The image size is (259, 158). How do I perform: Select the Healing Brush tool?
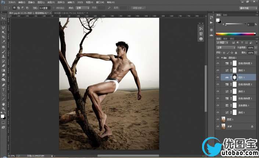(x=3, y=47)
